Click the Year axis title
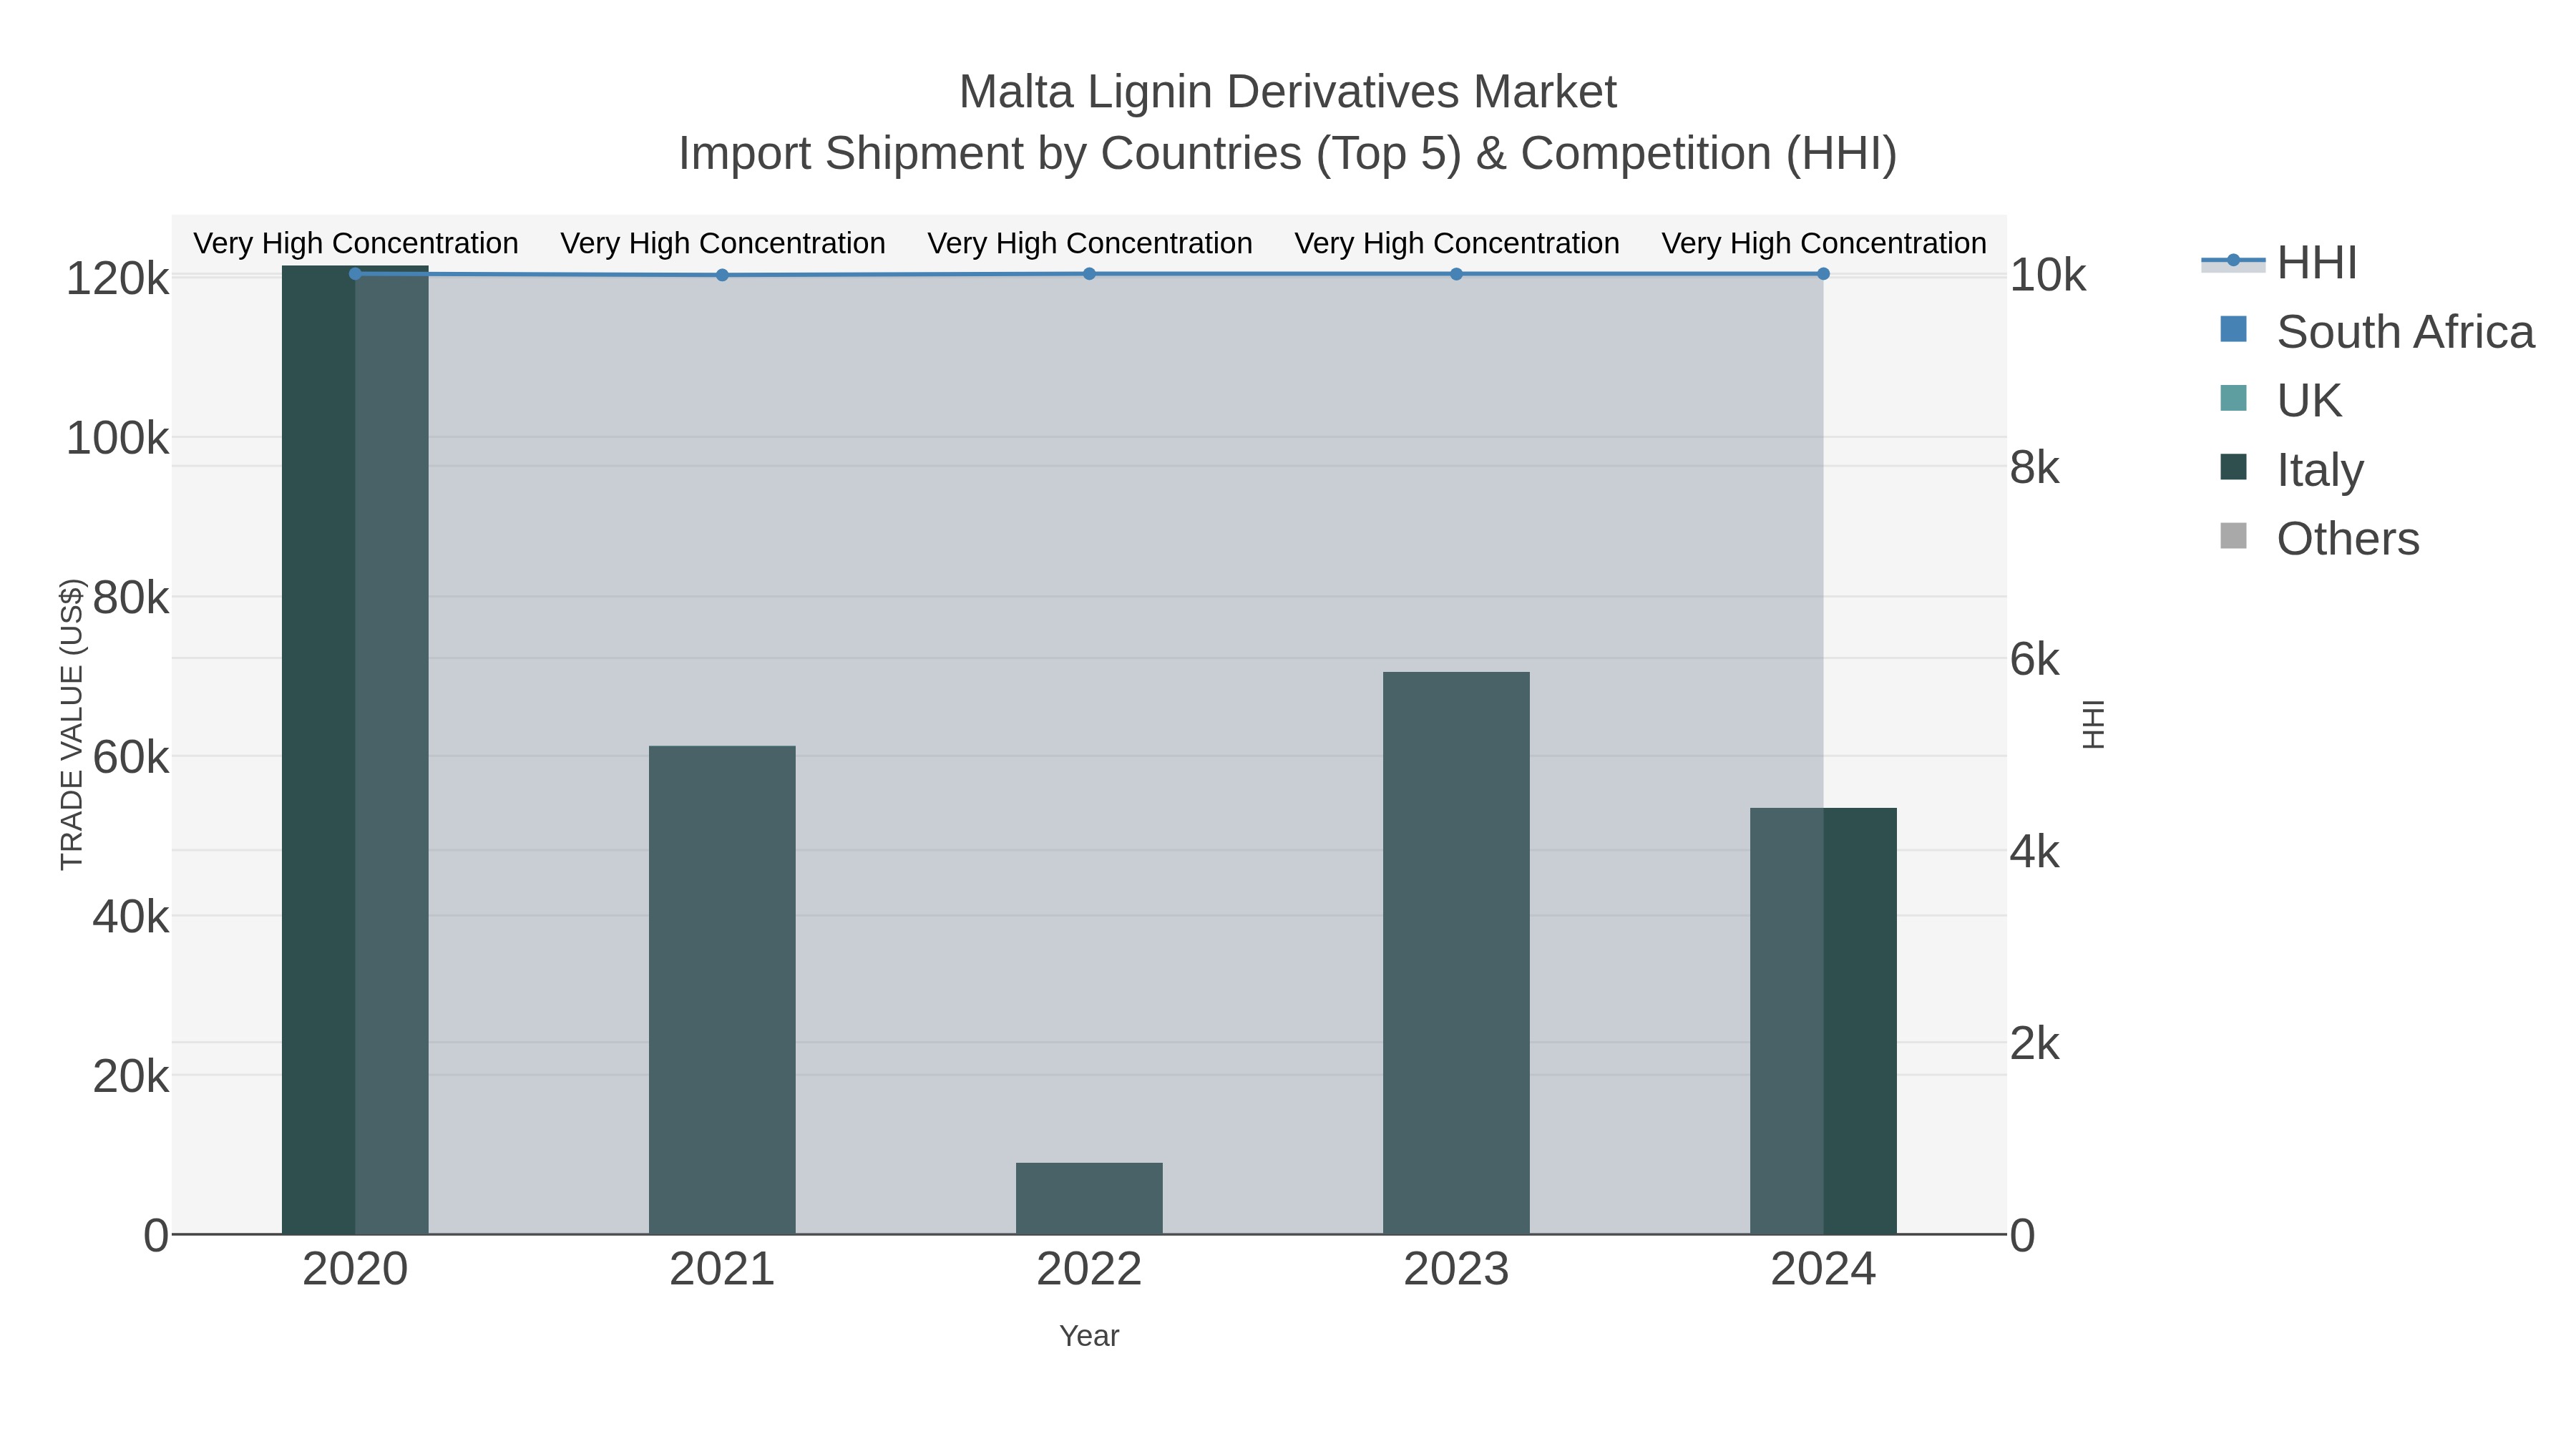Image resolution: width=2576 pixels, height=1449 pixels. pos(1089,1336)
